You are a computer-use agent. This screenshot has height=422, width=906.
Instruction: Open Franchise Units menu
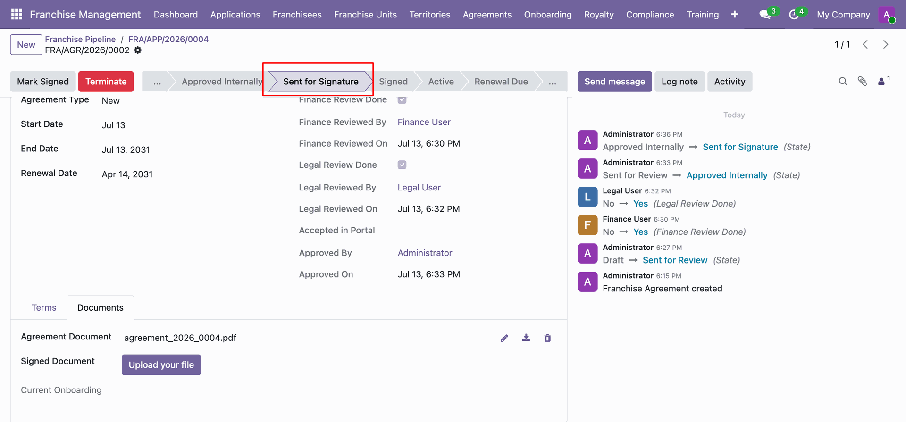click(365, 15)
